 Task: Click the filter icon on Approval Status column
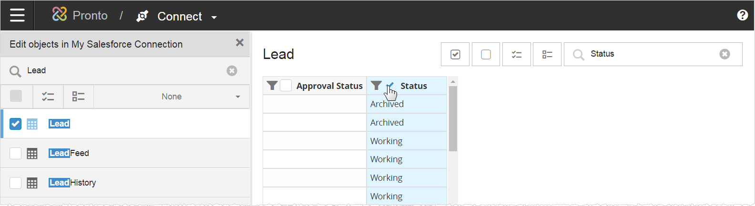coord(272,86)
